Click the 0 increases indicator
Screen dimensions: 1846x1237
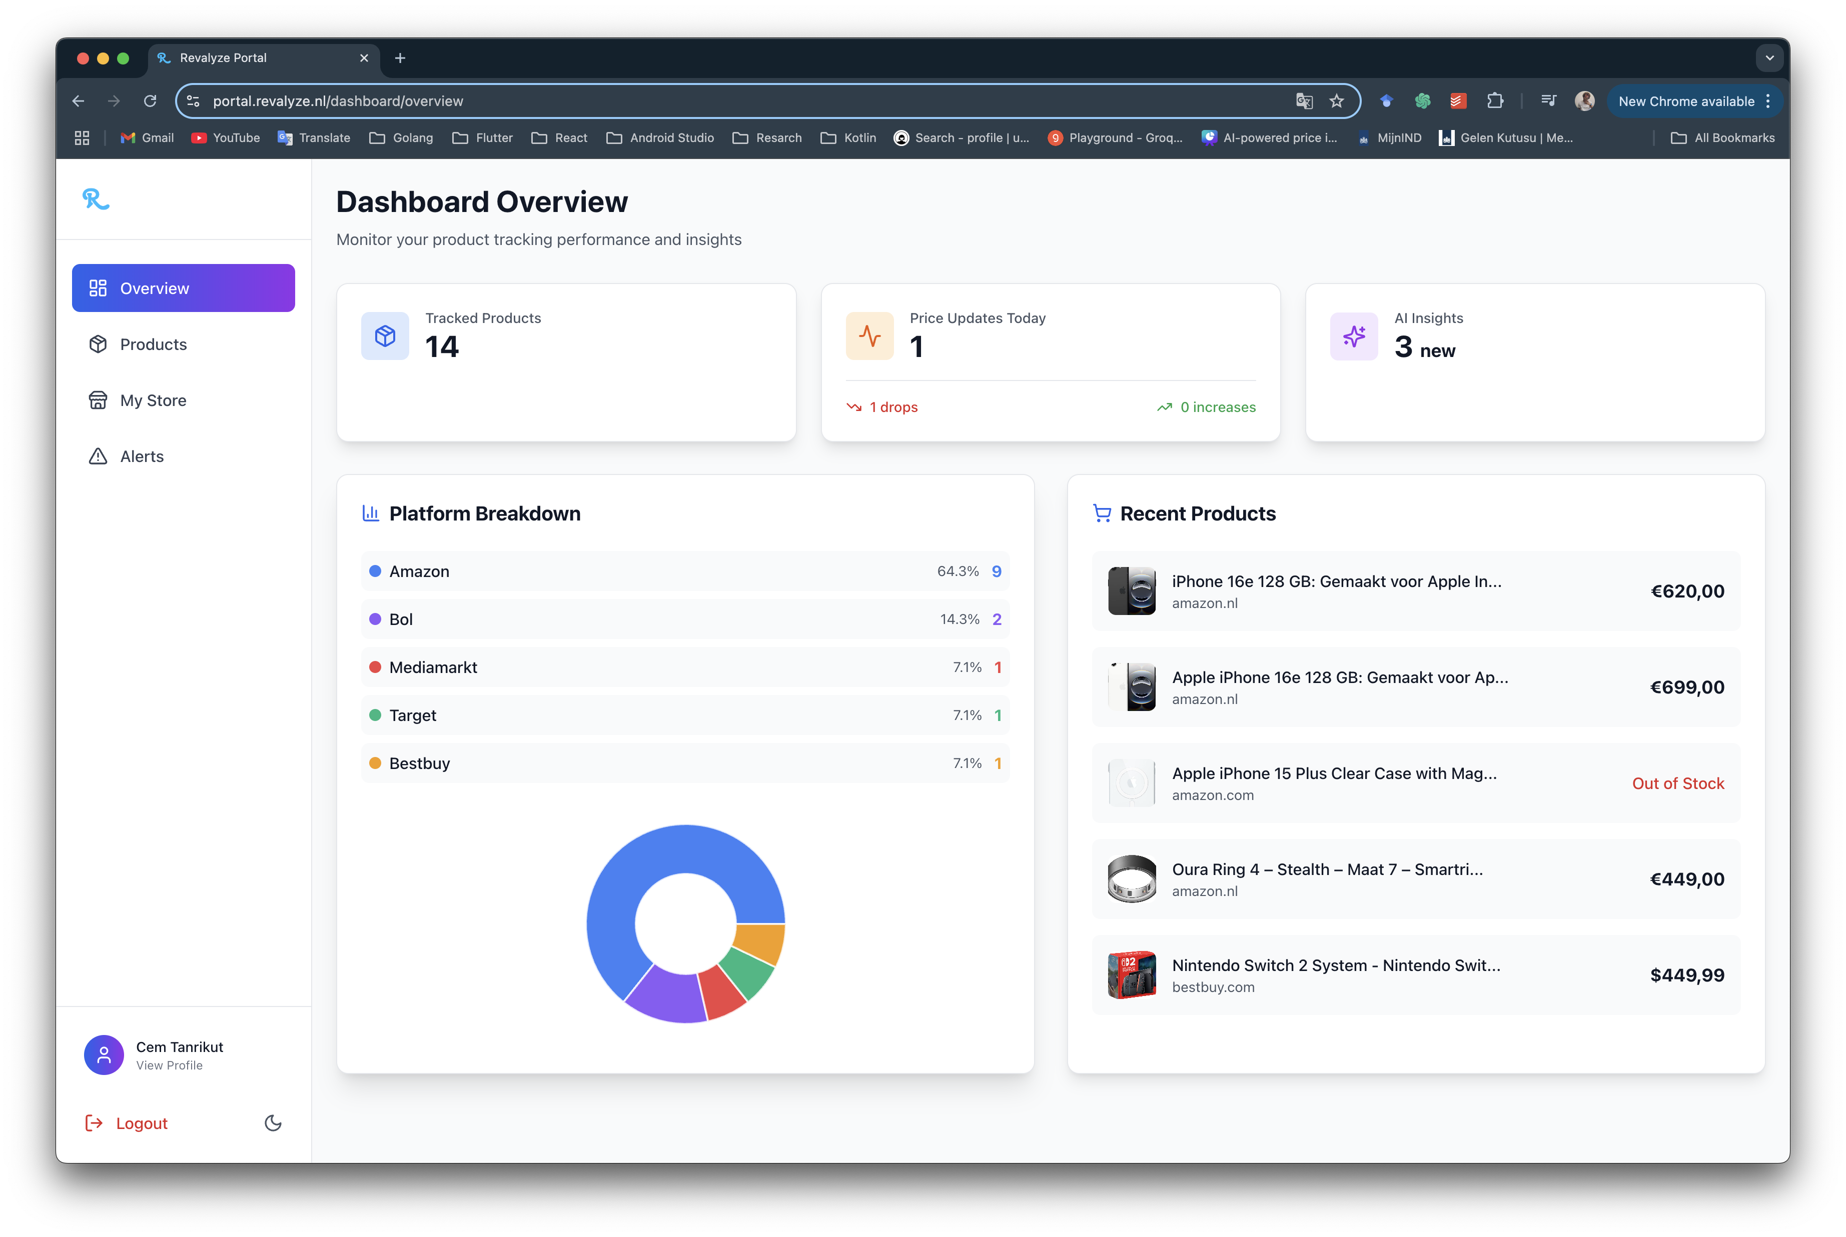pos(1206,407)
